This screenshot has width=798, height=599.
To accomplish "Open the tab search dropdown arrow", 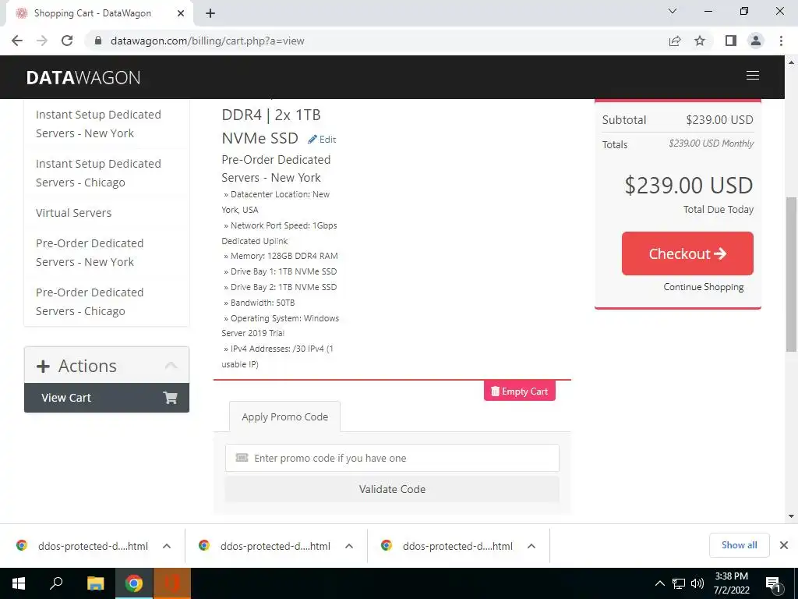I will [x=673, y=11].
